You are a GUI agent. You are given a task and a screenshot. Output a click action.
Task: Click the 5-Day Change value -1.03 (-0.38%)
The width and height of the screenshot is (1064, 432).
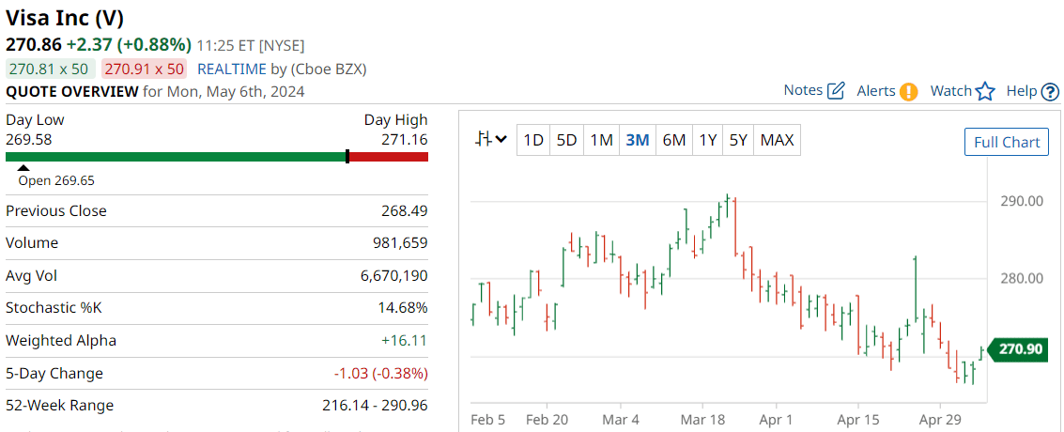(x=380, y=373)
